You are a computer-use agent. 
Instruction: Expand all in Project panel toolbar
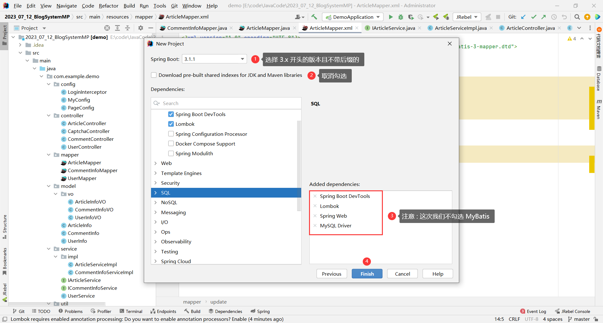pyautogui.click(x=117, y=28)
